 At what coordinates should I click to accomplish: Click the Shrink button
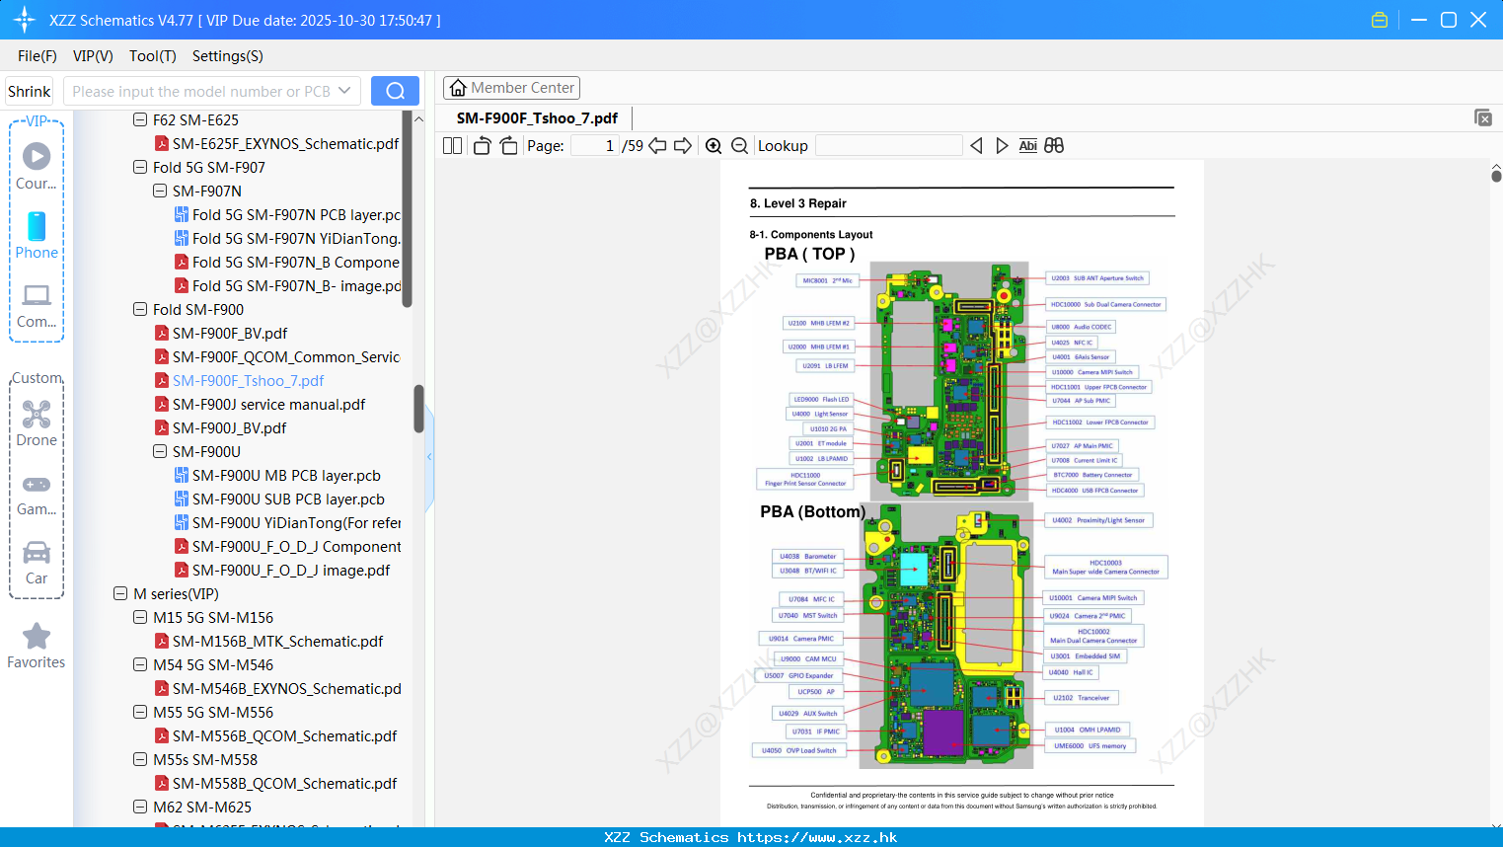point(29,91)
